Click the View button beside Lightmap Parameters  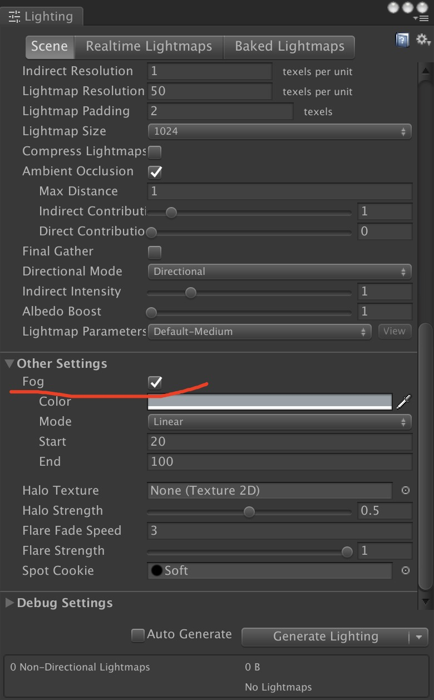(x=394, y=331)
